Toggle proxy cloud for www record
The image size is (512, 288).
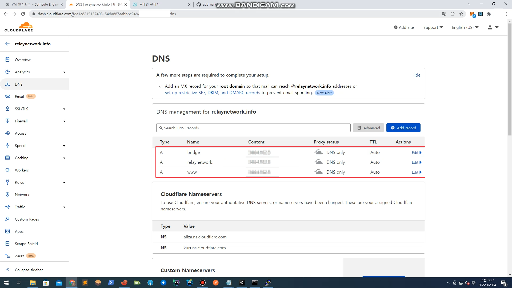[x=318, y=172]
